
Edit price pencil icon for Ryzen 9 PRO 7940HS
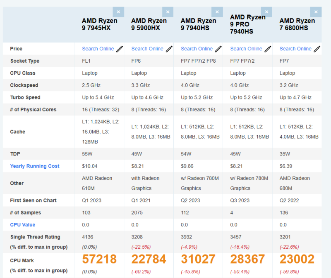[x=268, y=49]
